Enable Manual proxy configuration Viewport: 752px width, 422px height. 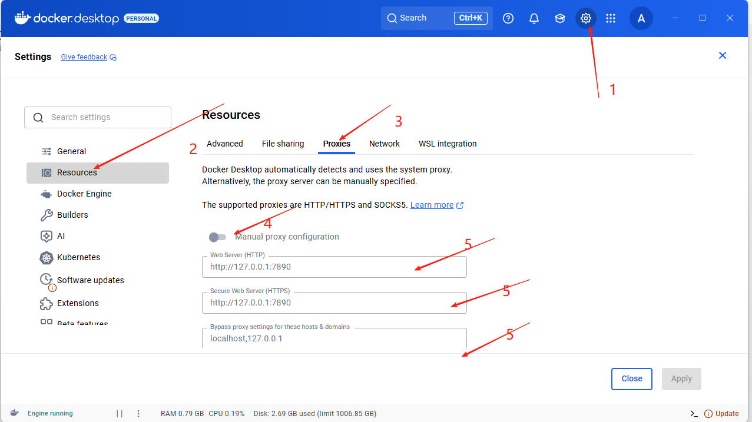coord(217,237)
